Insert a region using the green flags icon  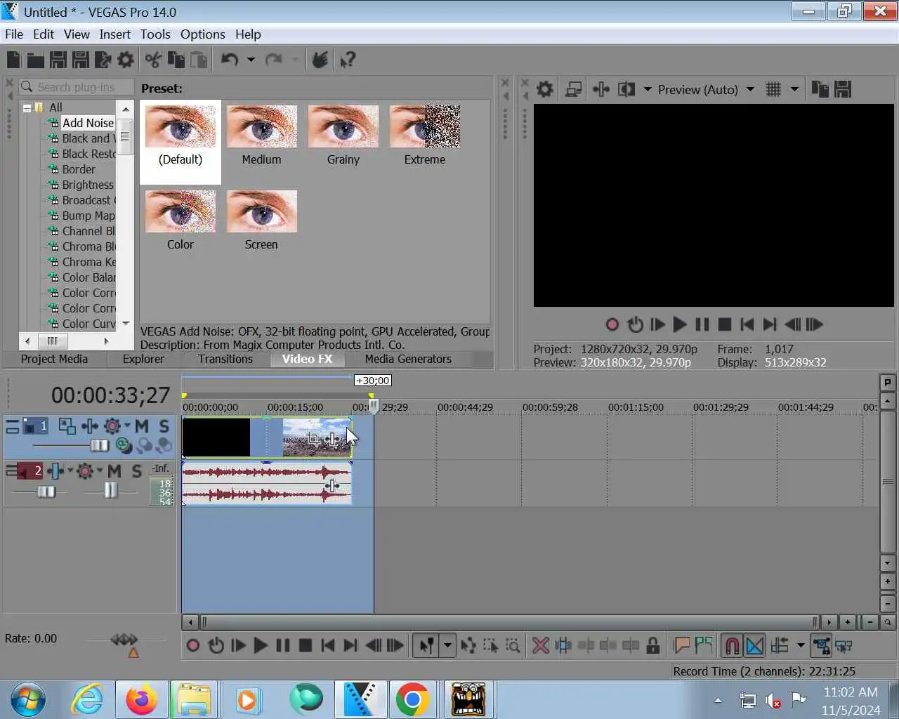(x=704, y=645)
